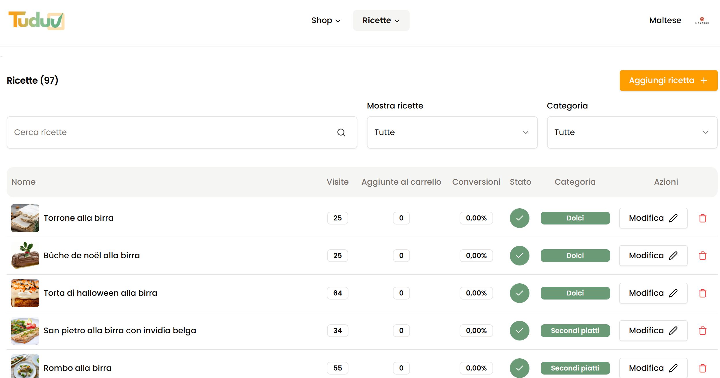Click trash icon for Bûche de noël

pos(702,256)
